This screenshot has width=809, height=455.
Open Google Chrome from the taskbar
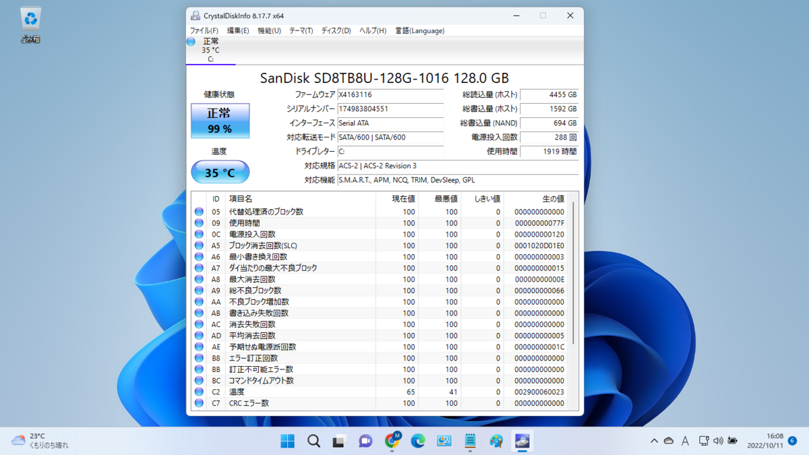pyautogui.click(x=391, y=442)
